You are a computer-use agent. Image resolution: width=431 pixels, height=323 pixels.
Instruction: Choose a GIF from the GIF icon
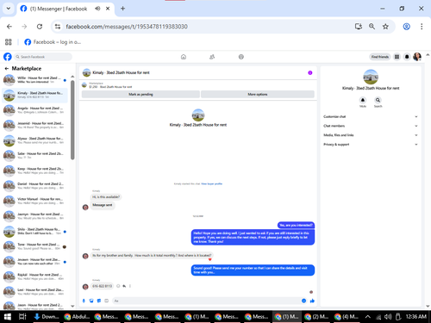click(x=106, y=301)
